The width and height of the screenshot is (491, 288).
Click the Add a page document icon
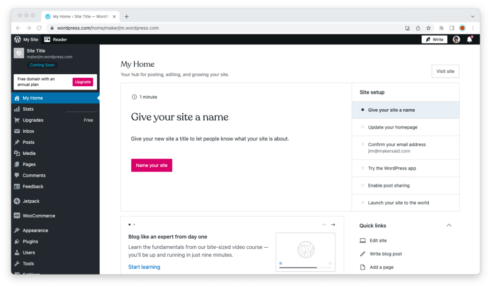point(362,267)
